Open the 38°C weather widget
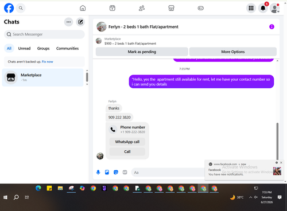The width and height of the screenshot is (287, 211). 237,197
